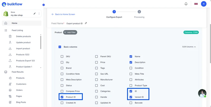Open the store switcher up-down arrows
The image size is (211, 107).
pyautogui.click(x=39, y=14)
